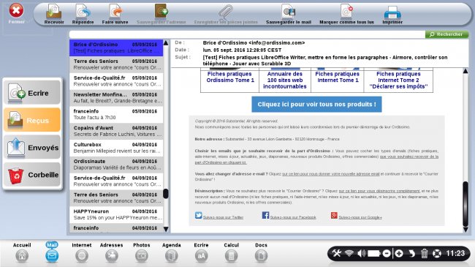Image resolution: width=475 pixels, height=267 pixels.
Task: Open the Copains d'Avant email
Action: (x=116, y=131)
